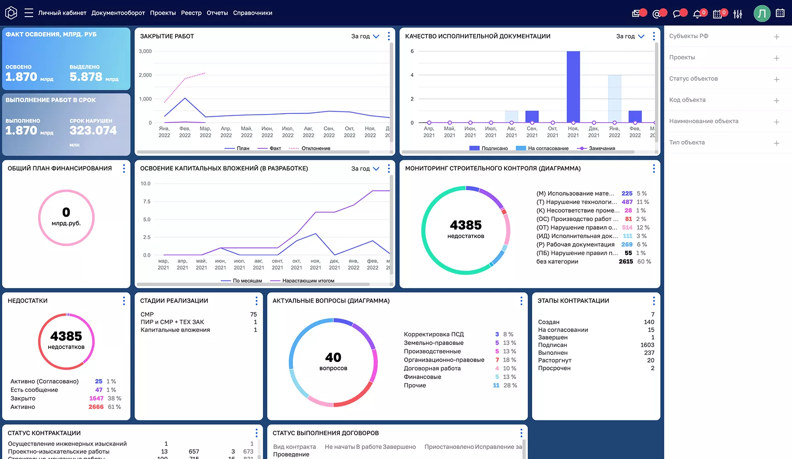Open three-dot menu of Недостатки widget
The width and height of the screenshot is (792, 459).
tap(124, 300)
